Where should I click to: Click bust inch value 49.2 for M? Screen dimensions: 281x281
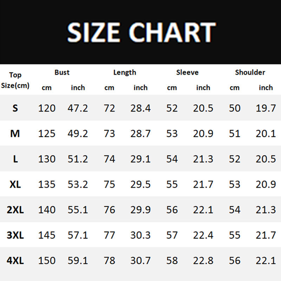pos(78,133)
